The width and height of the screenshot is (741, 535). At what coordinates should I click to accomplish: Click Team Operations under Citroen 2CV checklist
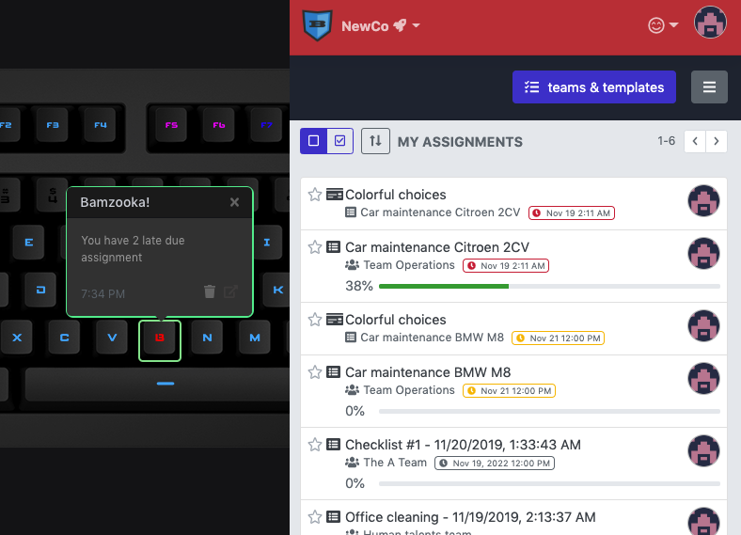tap(409, 265)
